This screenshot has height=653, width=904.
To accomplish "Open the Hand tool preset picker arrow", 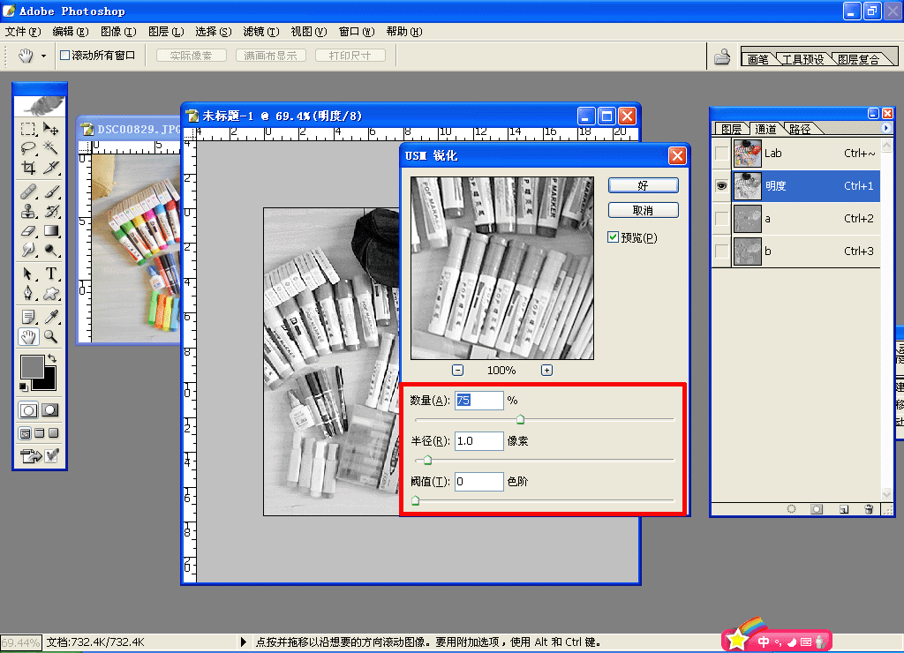I will pos(43,56).
